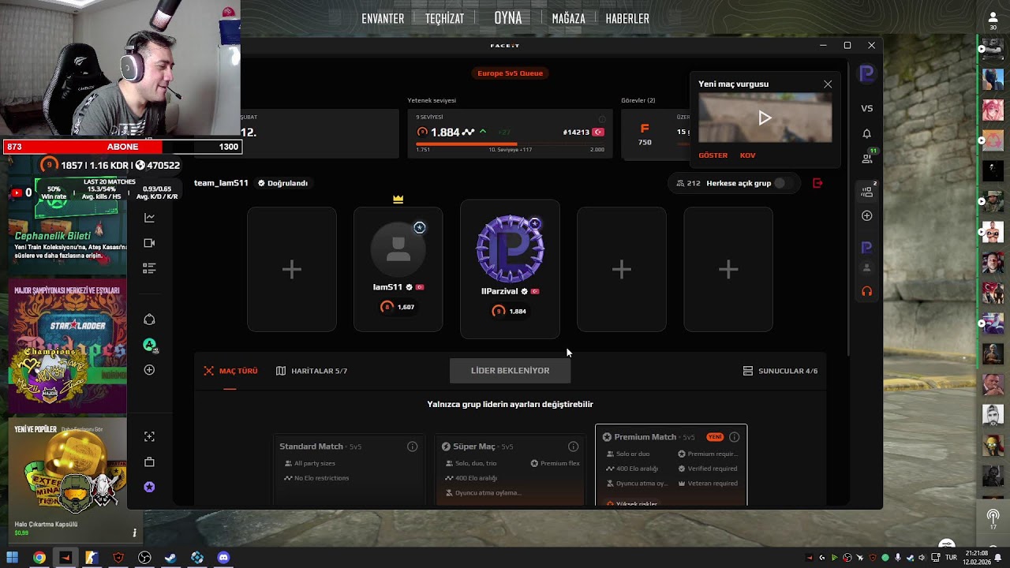The width and height of the screenshot is (1010, 568).
Task: Click the circled plus icon in left sidebar
Action: 149,370
